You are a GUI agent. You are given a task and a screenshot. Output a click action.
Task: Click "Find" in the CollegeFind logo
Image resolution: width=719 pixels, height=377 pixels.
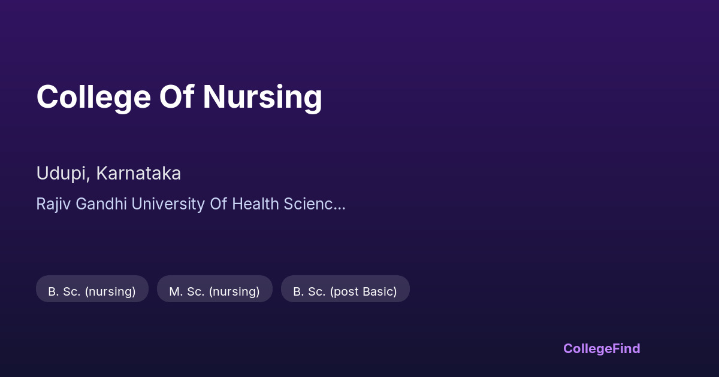[626, 348]
